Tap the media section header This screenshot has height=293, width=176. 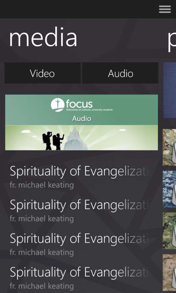pyautogui.click(x=43, y=37)
